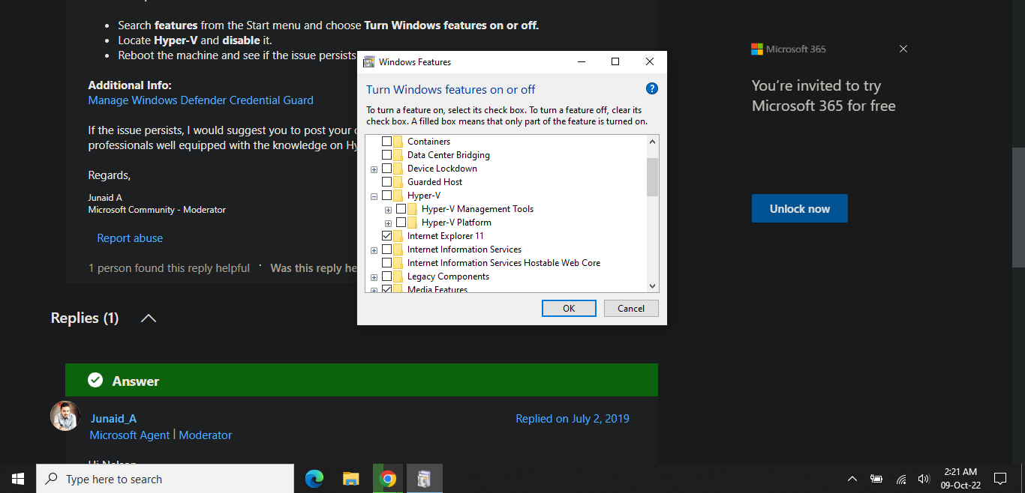
Task: Toggle the Hyper-V checkbox
Action: coord(386,196)
